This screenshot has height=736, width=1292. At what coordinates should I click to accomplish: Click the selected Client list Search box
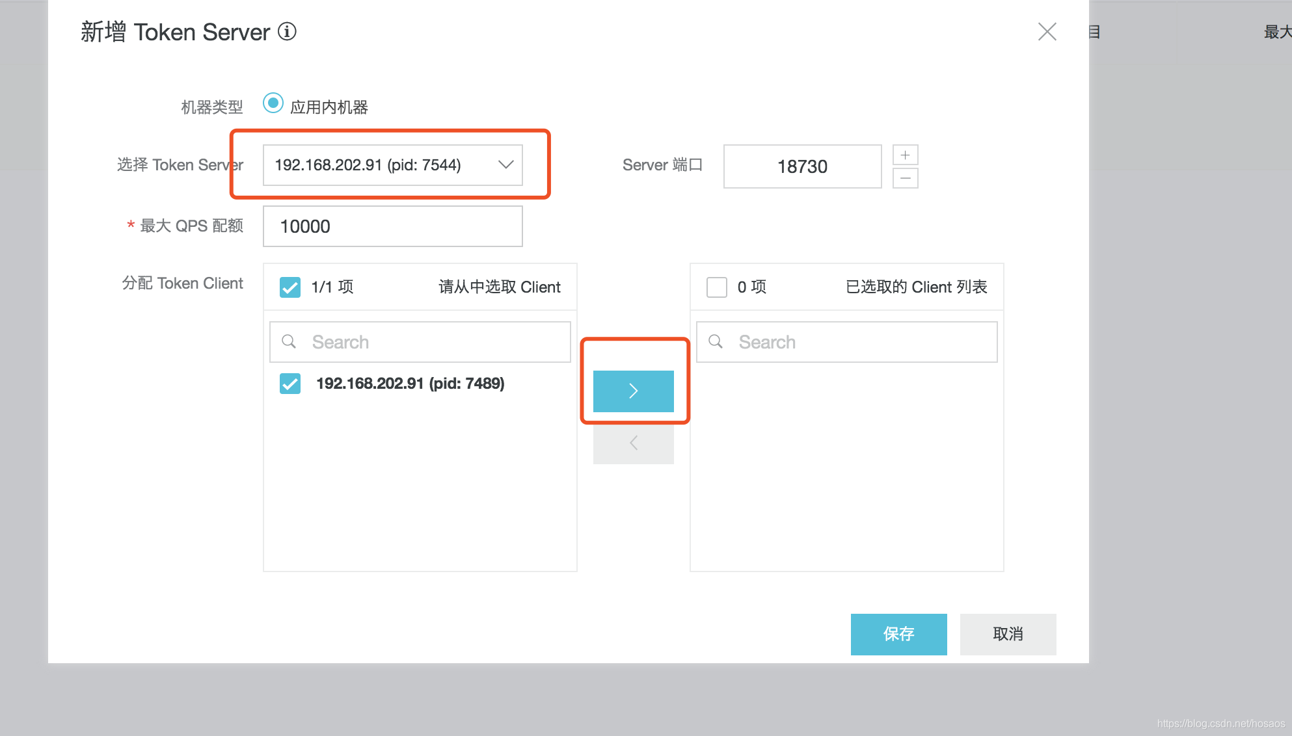click(x=847, y=342)
